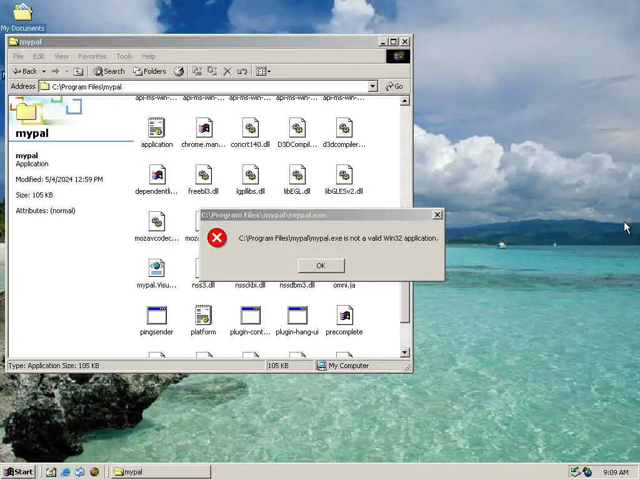Image resolution: width=640 pixels, height=480 pixels.
Task: Open the Help menu
Action: (x=149, y=56)
